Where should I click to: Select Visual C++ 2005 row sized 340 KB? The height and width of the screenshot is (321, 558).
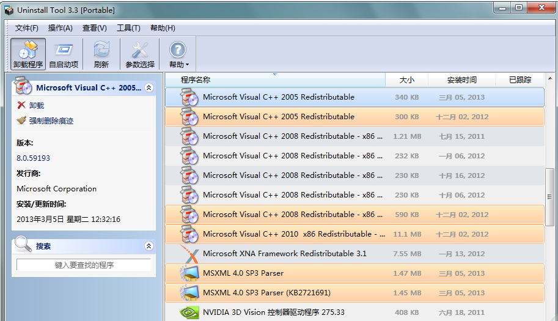tap(355, 97)
